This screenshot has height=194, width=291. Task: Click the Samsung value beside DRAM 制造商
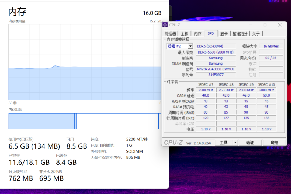[x=216, y=64]
